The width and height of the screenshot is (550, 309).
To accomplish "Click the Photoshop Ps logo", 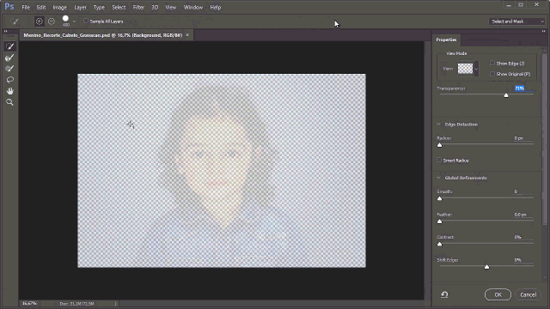I will [9, 7].
